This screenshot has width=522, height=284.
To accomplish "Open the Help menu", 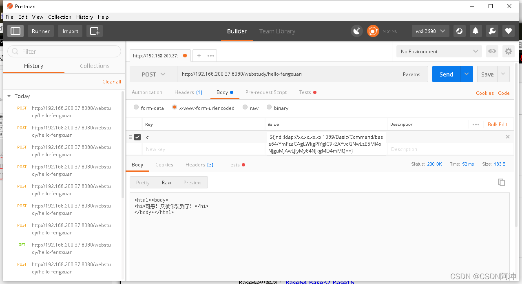I will point(103,17).
